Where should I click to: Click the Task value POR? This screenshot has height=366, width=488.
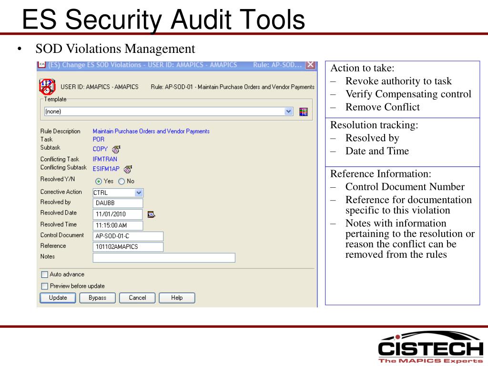[x=98, y=140]
